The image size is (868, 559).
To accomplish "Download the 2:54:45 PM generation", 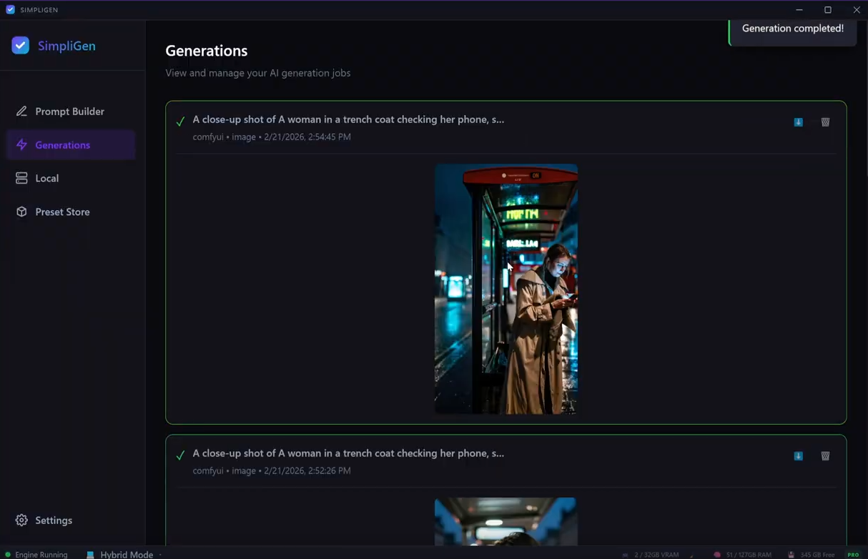I will coord(799,122).
